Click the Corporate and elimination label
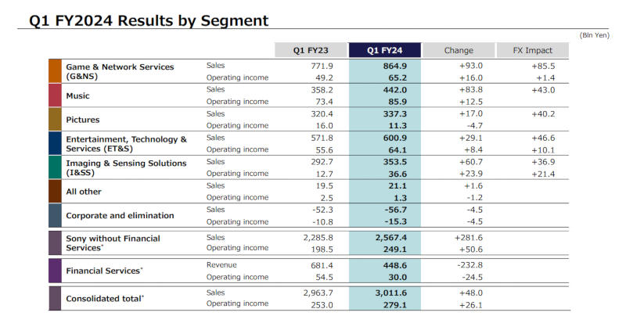626x316 pixels. pyautogui.click(x=119, y=216)
